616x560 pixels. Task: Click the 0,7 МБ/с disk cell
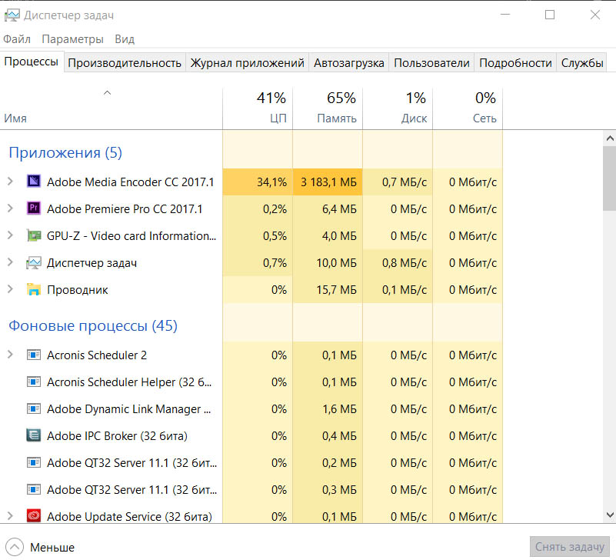tap(398, 182)
